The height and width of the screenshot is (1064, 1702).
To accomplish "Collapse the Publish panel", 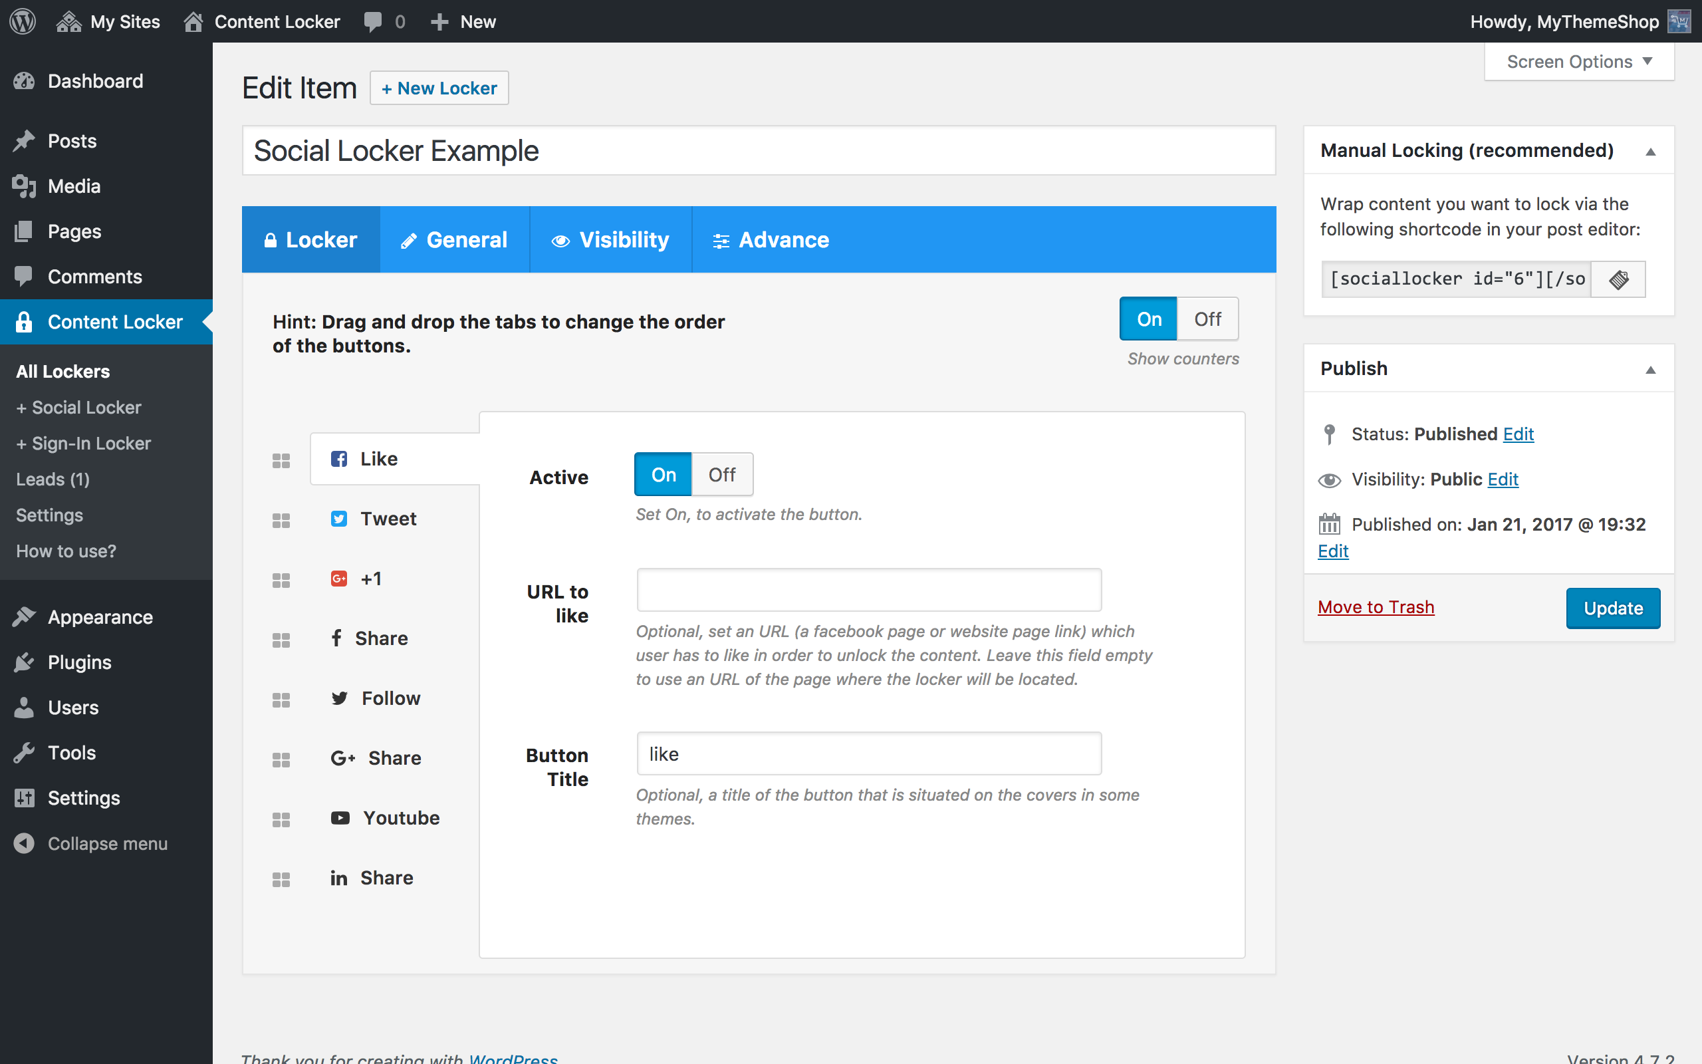I will point(1650,370).
